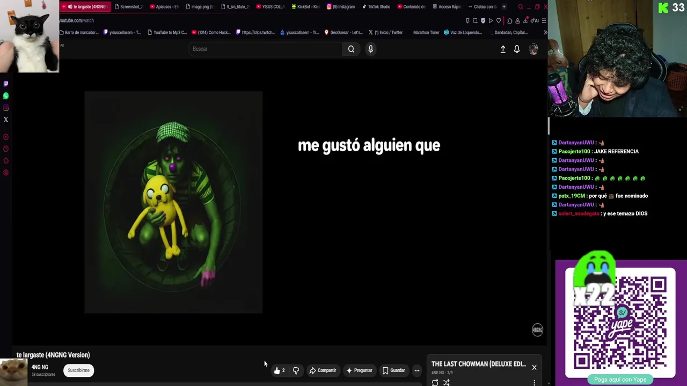Image resolution: width=687 pixels, height=386 pixels.
Task: Click the te largaste (4NGNG Version) title
Action: tap(53, 355)
